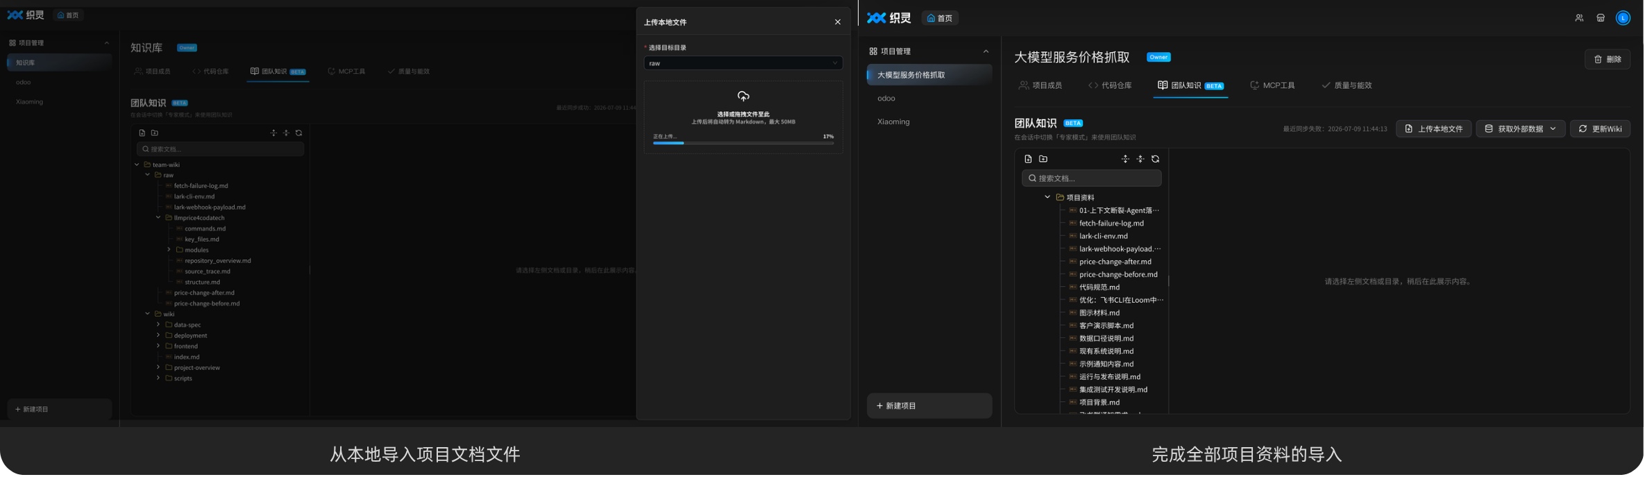1645x477 pixels.
Task: Close the 上传本地文件 upload dialog
Action: [x=837, y=22]
